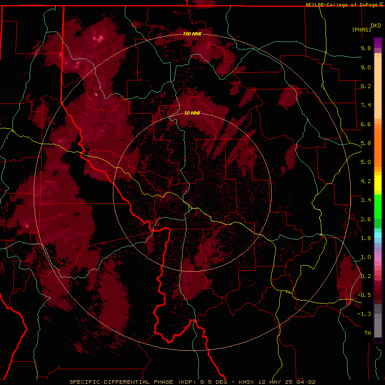The height and width of the screenshot is (385, 385).
Task: Click the 100 NMI range ring label
Action: pyautogui.click(x=192, y=34)
